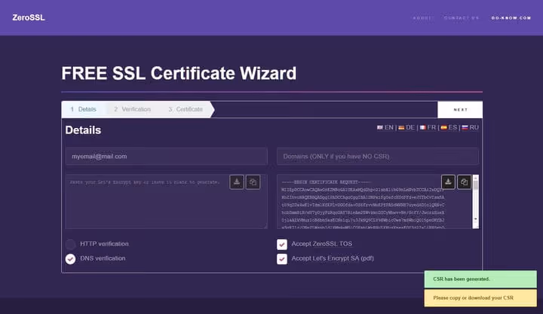Select HTTP verification option

point(71,244)
